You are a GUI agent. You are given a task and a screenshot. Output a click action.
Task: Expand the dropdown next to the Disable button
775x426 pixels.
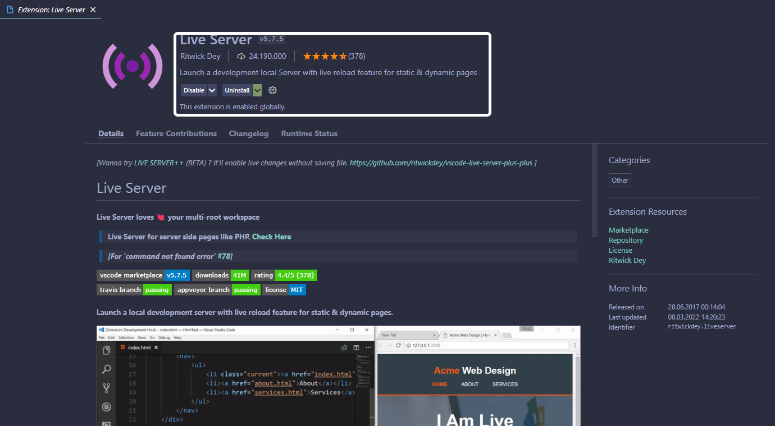pyautogui.click(x=211, y=90)
